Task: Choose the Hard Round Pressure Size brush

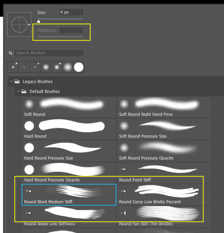Action: (69, 151)
